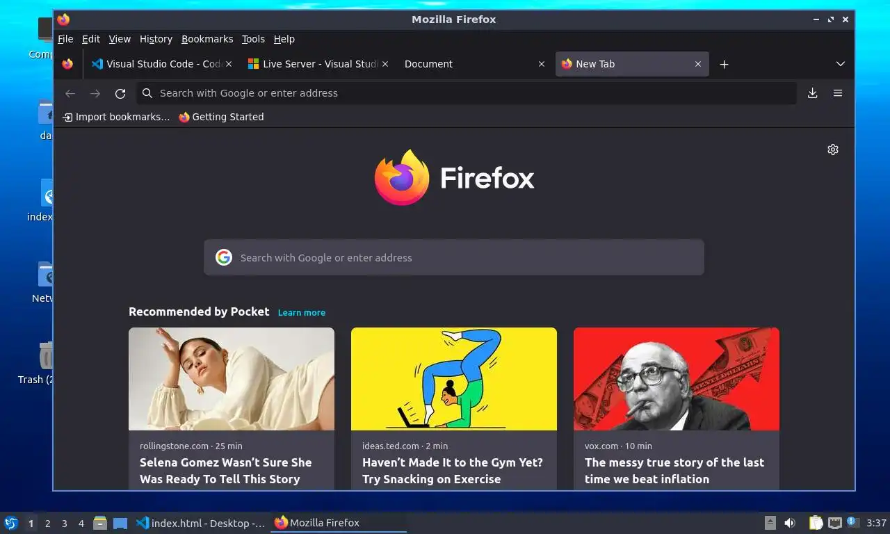This screenshot has width=890, height=534.
Task: Open the Getting Started bookmark
Action: point(221,117)
